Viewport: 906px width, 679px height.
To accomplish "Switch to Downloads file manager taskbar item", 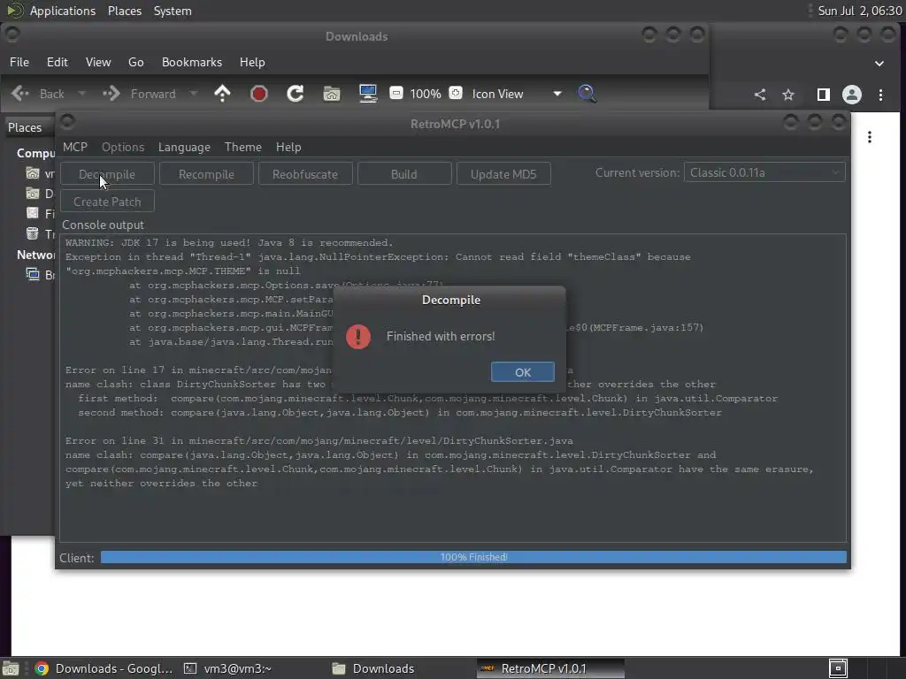I will click(x=374, y=668).
